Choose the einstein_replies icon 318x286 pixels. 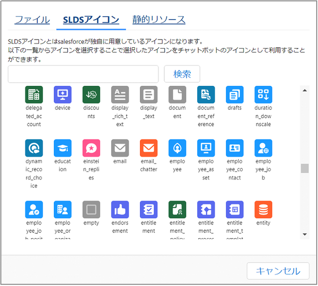(x=91, y=148)
